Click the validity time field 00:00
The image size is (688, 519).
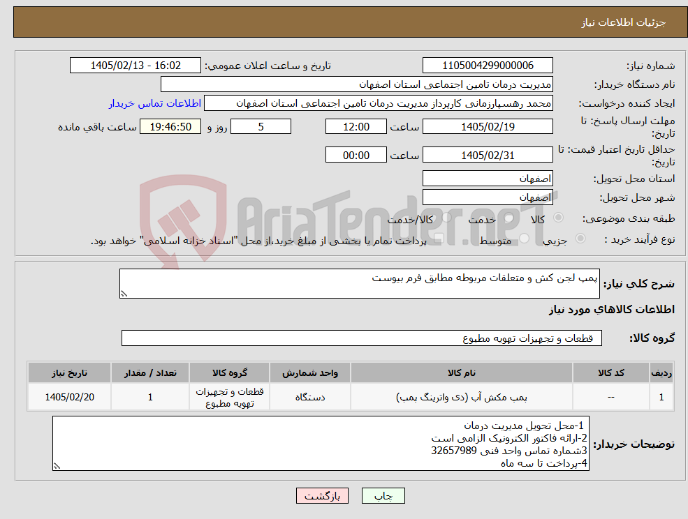click(356, 155)
